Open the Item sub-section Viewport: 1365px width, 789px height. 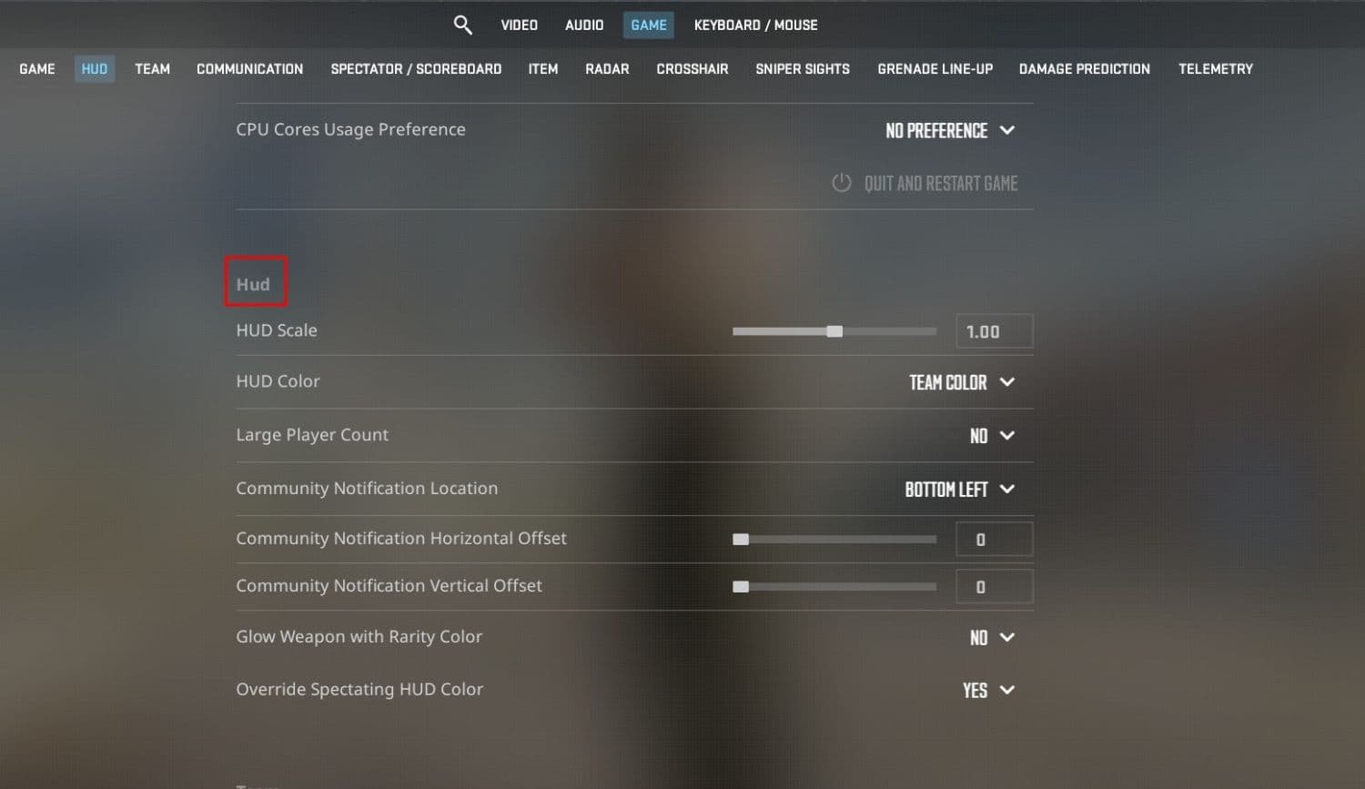point(543,69)
